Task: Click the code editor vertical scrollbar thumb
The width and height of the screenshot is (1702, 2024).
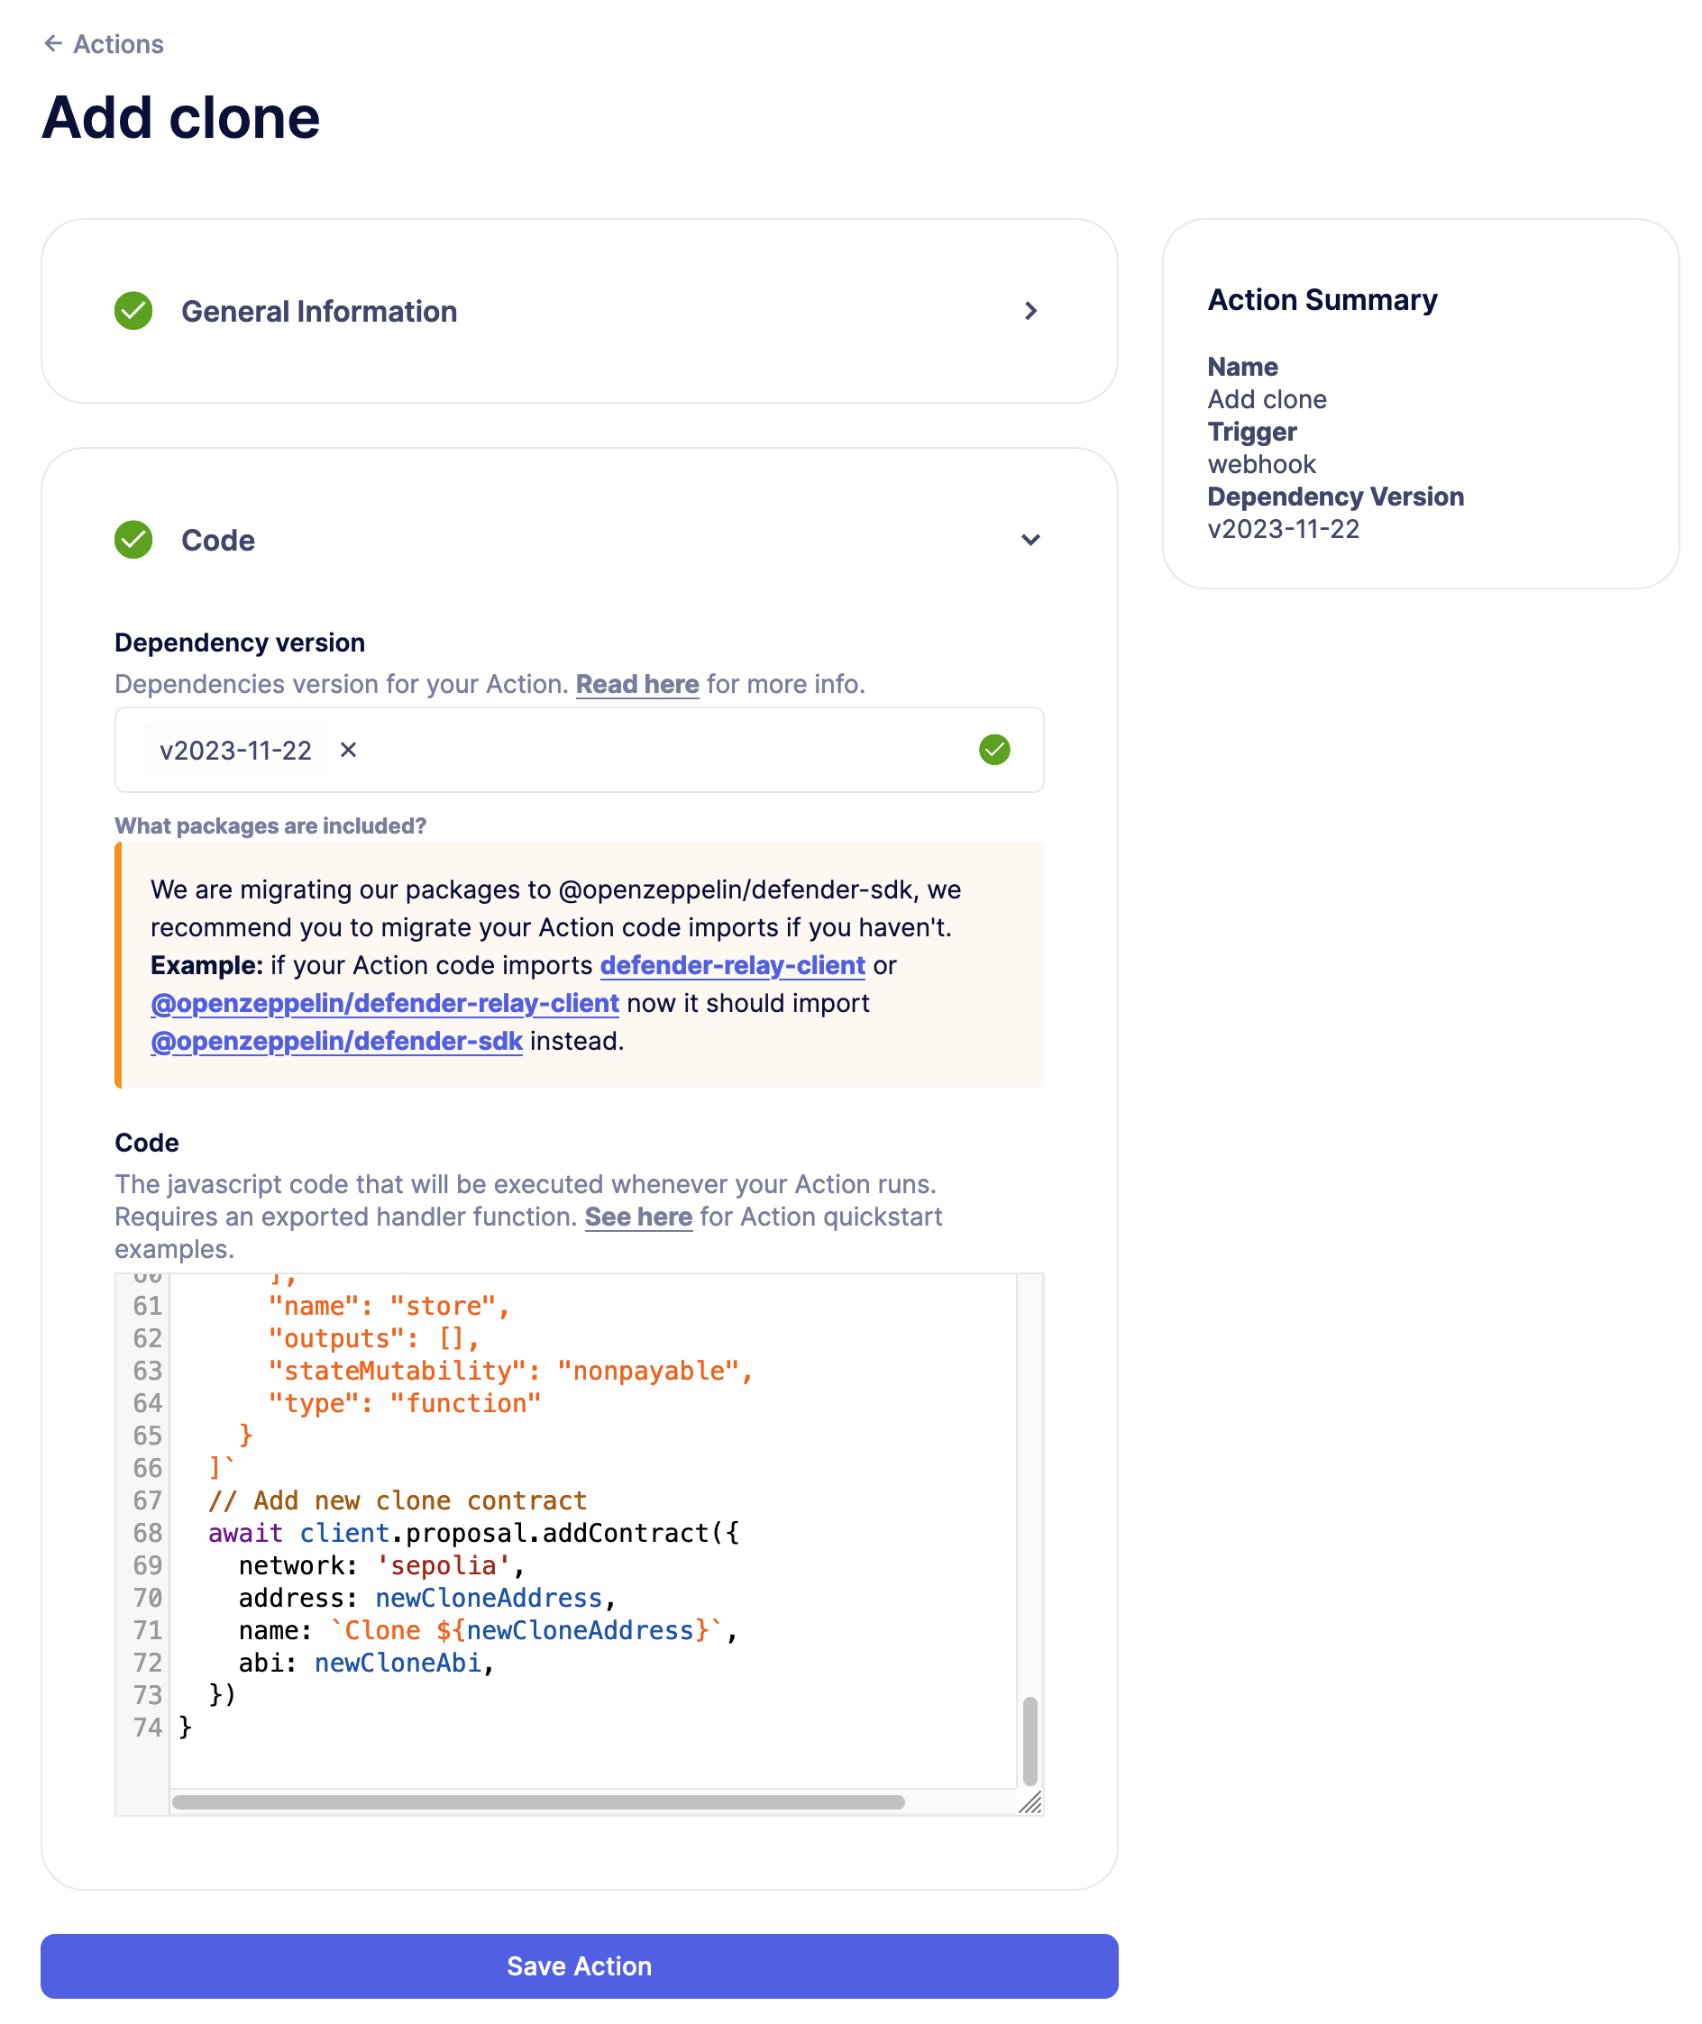Action: pos(1029,1740)
